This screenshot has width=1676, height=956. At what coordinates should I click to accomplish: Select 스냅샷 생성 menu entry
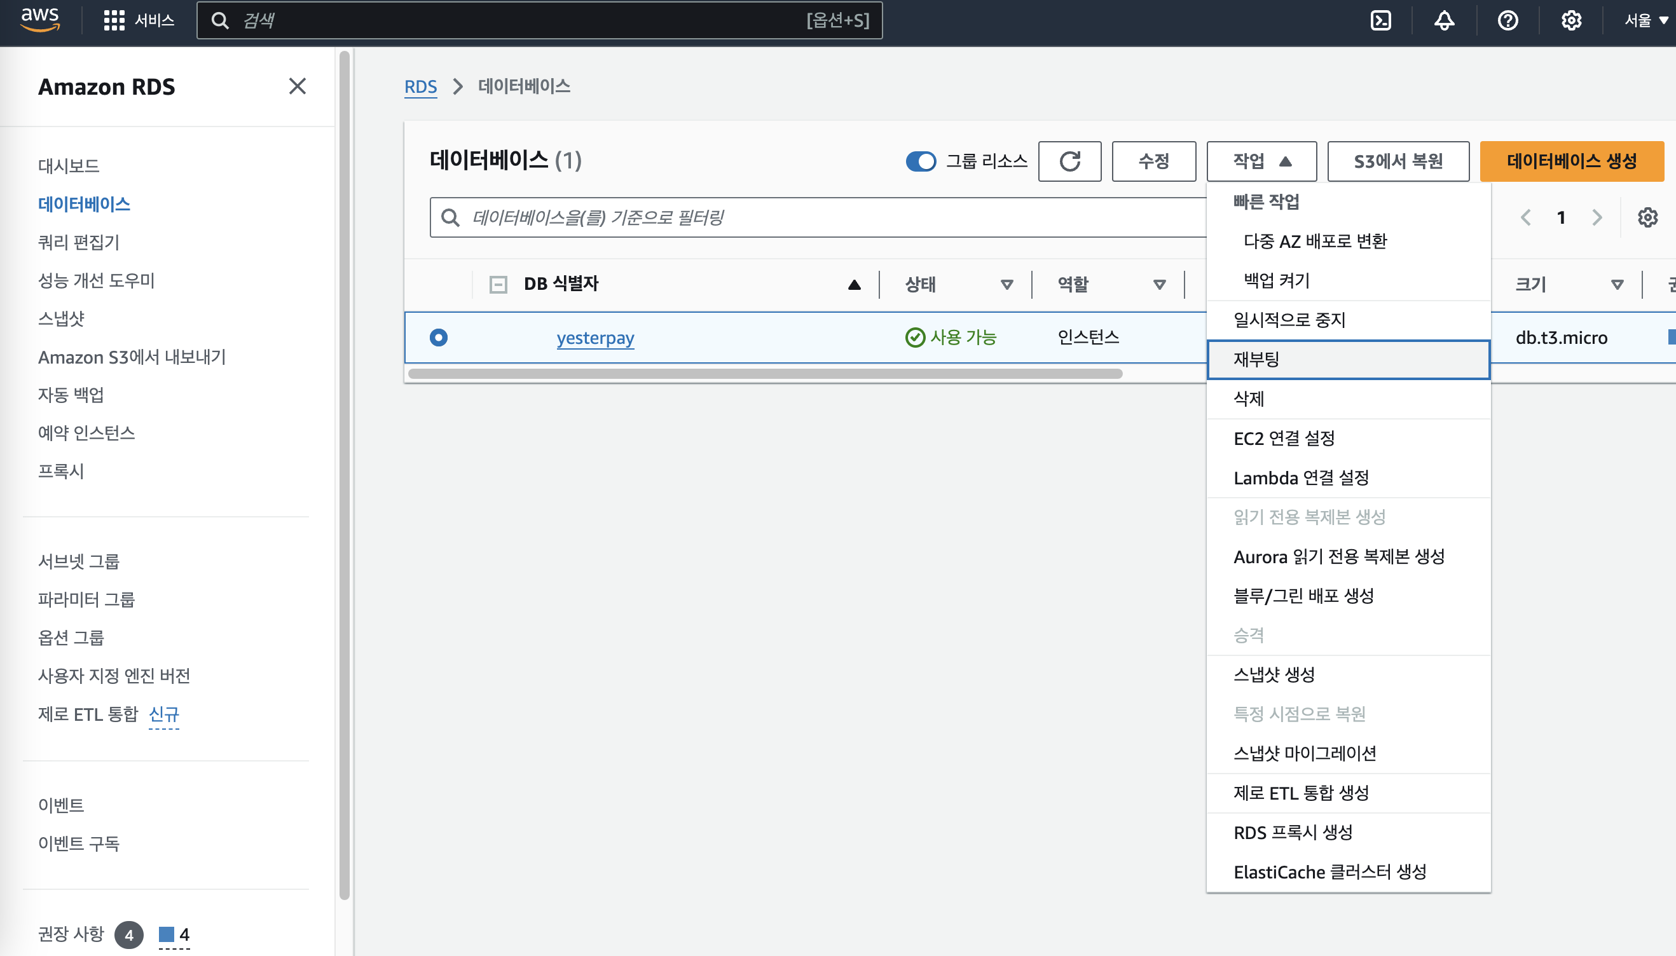1274,674
